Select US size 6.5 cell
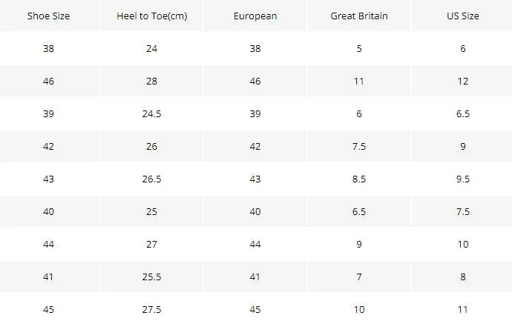Viewport: 512px width, 321px height. [x=463, y=114]
